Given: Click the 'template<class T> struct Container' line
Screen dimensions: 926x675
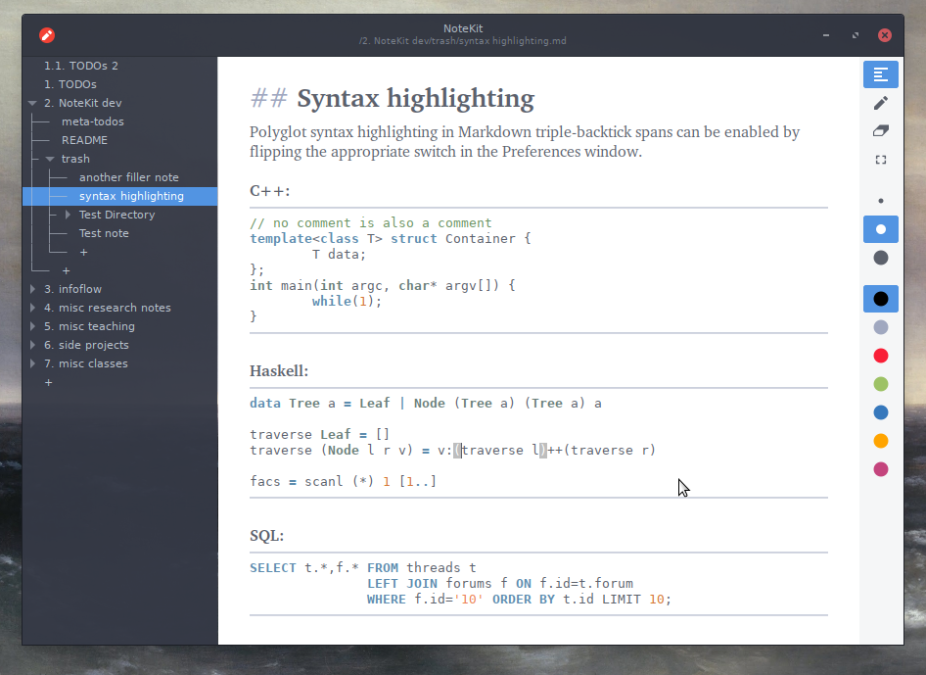Looking at the screenshot, I should click(x=391, y=238).
